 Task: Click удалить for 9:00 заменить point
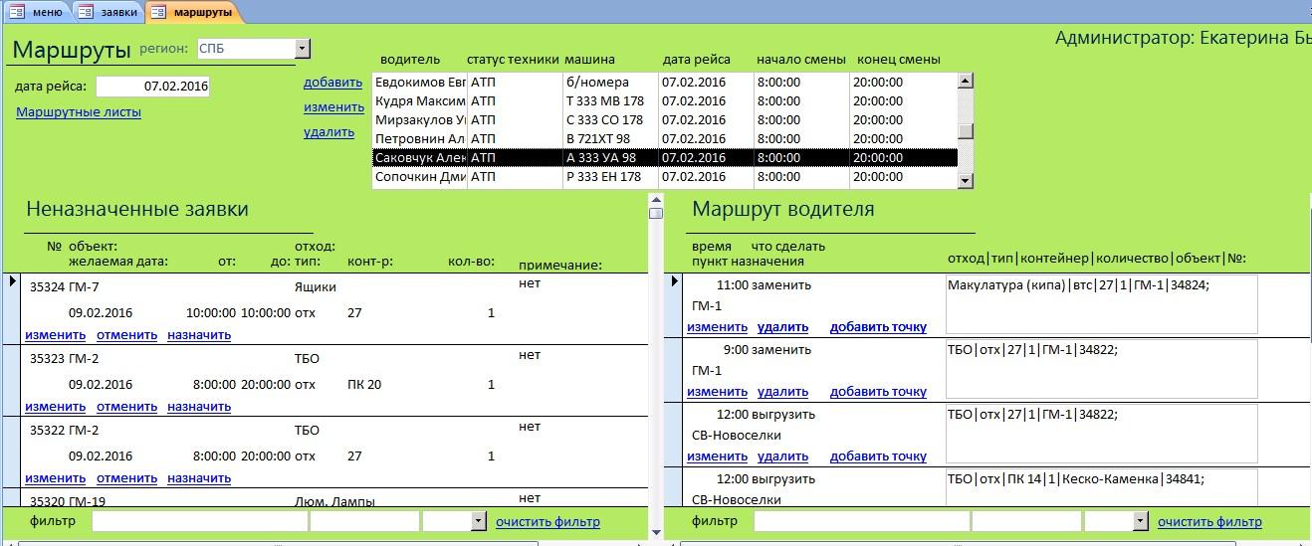(782, 392)
